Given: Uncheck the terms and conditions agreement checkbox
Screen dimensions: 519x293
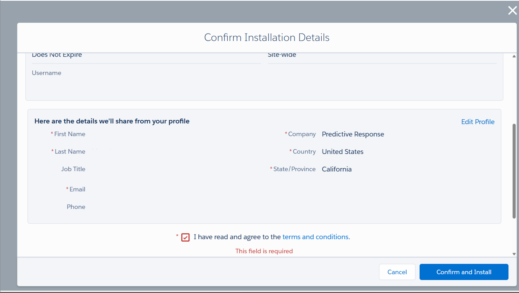Looking at the screenshot, I should point(186,237).
